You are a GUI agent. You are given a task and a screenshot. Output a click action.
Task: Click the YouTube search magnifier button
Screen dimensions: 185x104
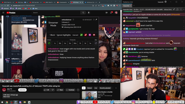[x=83, y=13]
